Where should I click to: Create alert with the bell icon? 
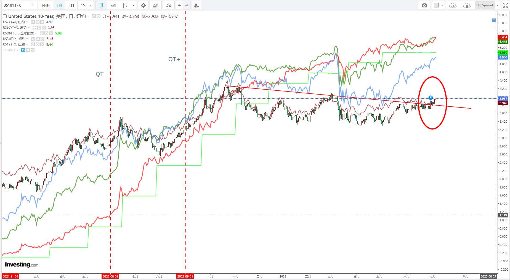(196, 5)
